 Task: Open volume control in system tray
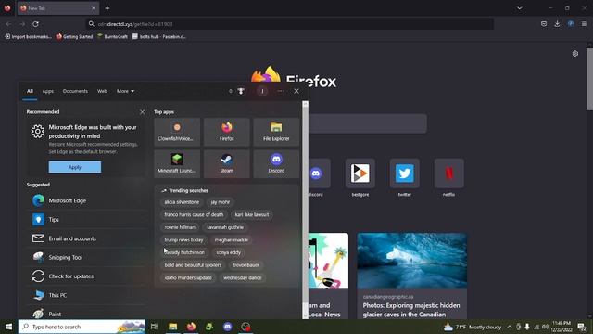tap(546, 327)
